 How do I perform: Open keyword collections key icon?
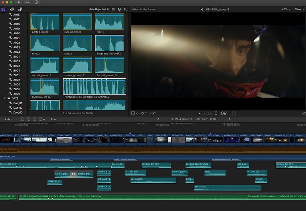click(x=27, y=2)
